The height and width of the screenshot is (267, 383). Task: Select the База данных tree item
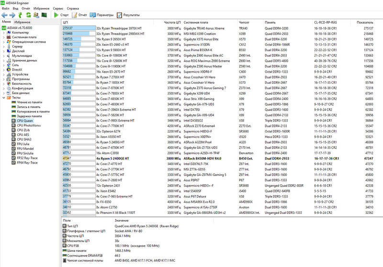coord(18,93)
